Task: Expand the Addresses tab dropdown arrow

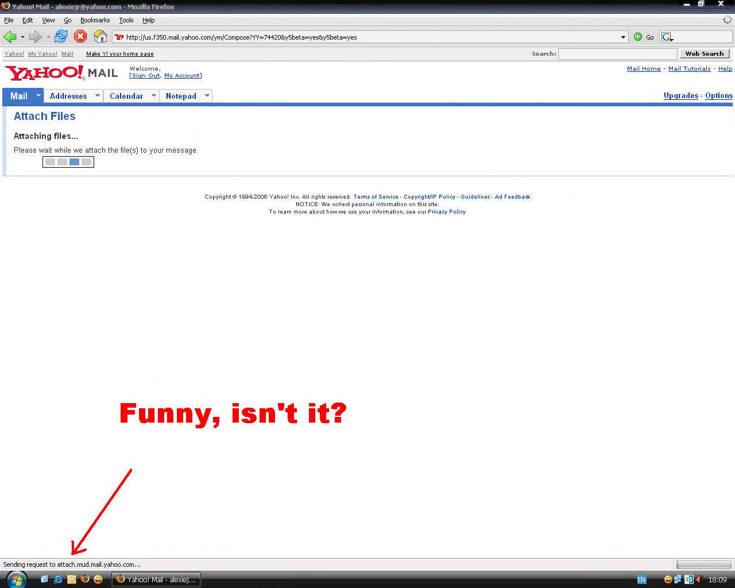Action: [x=97, y=95]
